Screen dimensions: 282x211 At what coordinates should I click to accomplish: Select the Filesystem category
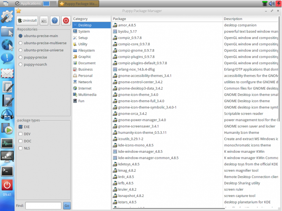pos(92,50)
